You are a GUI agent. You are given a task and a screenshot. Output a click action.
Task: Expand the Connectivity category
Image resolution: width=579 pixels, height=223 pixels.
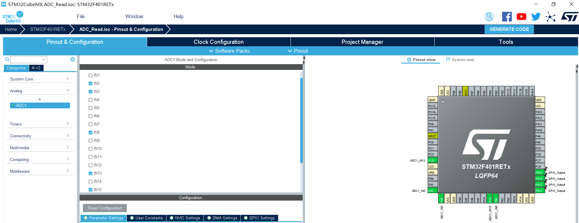pos(40,136)
